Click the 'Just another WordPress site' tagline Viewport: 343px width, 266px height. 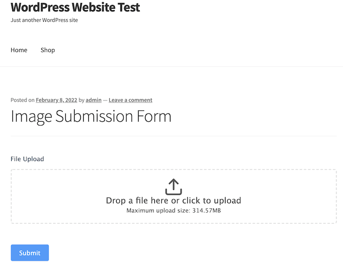coord(44,20)
